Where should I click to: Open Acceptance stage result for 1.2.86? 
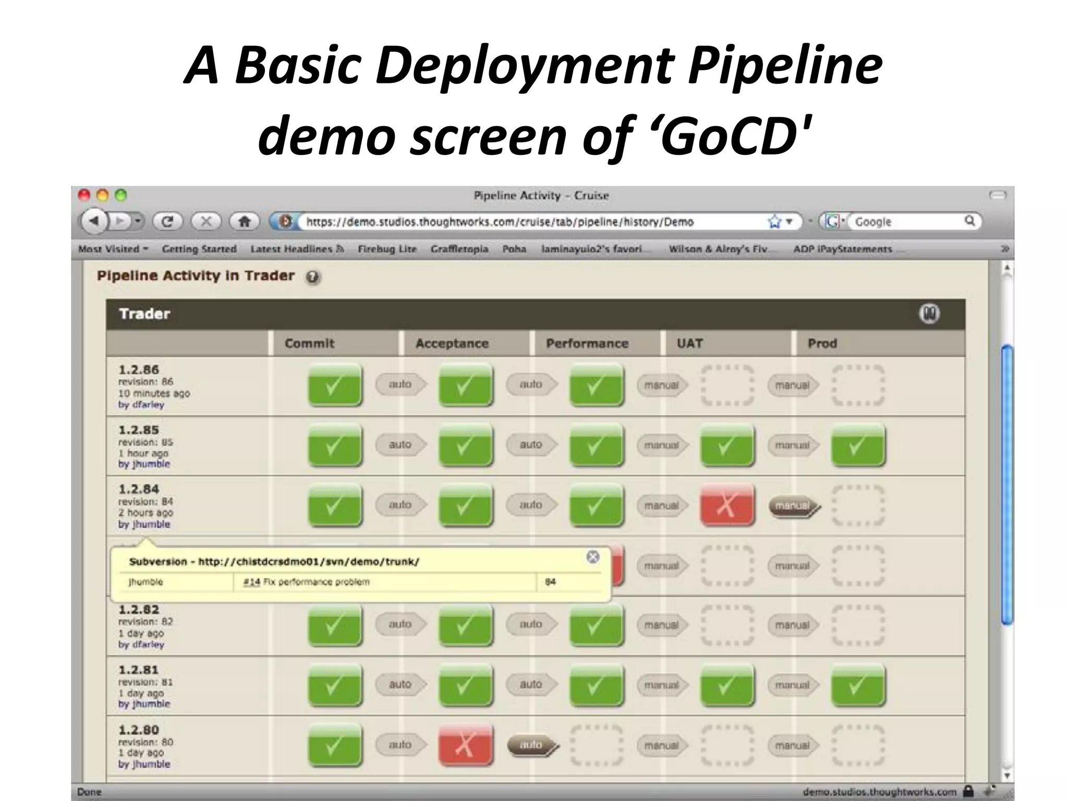(465, 385)
